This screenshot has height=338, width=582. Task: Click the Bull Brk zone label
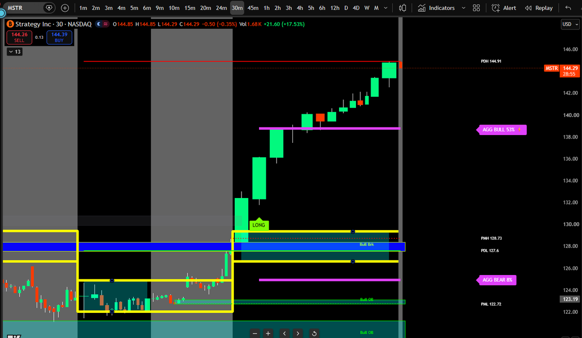coord(367,245)
